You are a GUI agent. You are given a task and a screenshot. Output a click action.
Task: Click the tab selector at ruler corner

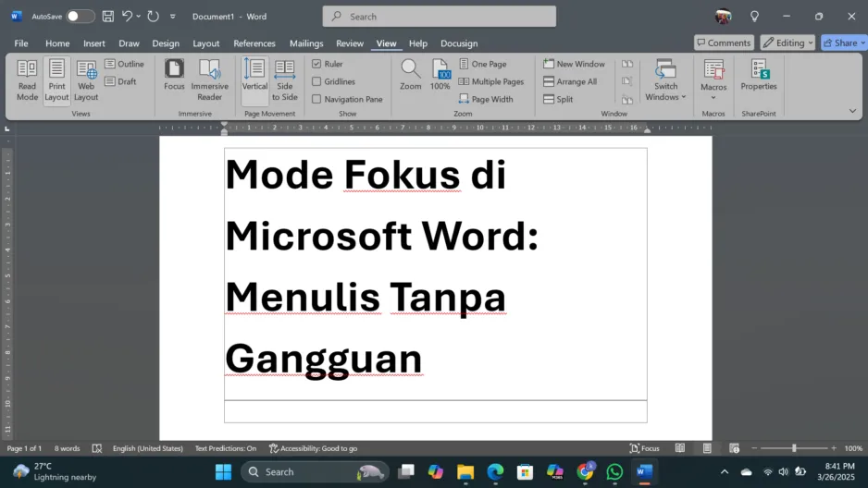[7, 128]
